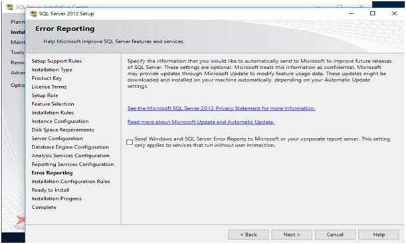The image size is (406, 244).
Task: Open Planning in Installation Center window
Action: (x=17, y=22)
